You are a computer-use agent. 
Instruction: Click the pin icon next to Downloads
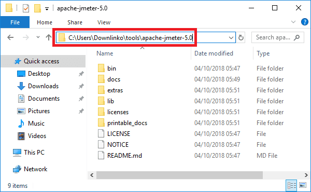point(81,86)
